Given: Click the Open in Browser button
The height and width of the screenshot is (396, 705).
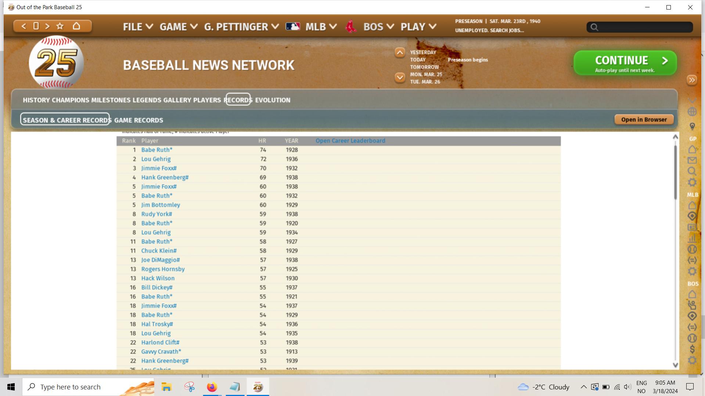Looking at the screenshot, I should [x=644, y=120].
